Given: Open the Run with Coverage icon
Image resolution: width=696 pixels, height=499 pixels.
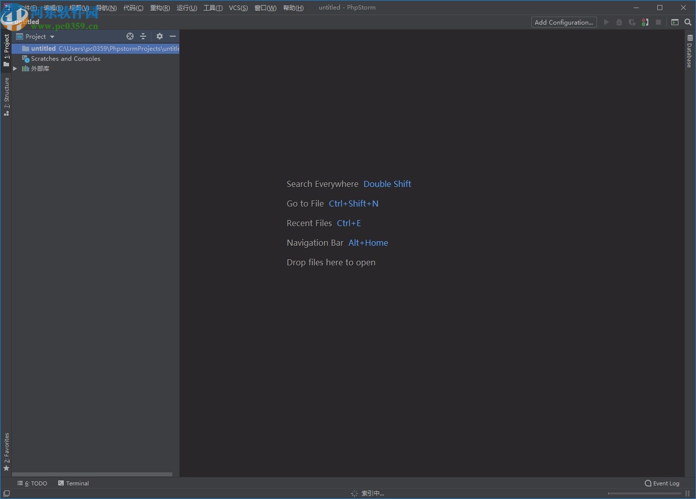Looking at the screenshot, I should (x=632, y=22).
